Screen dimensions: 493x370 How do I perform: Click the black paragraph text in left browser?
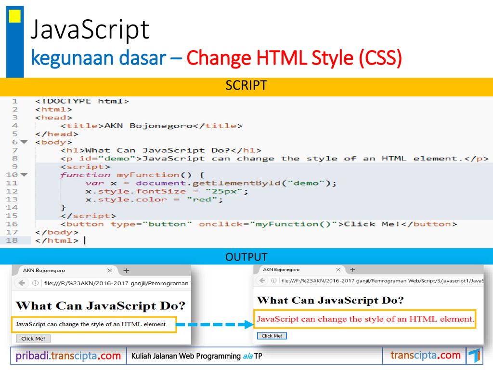[x=91, y=324]
